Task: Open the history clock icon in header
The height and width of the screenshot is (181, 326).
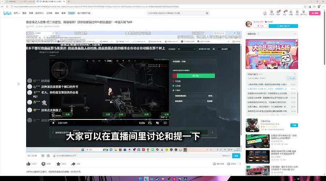Action: [x=297, y=13]
